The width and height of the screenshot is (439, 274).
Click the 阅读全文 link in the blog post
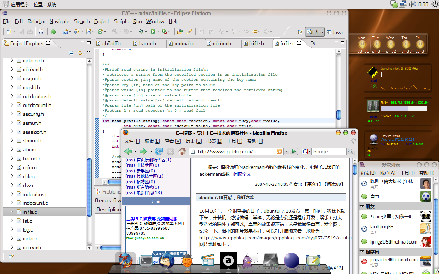[x=242, y=174]
